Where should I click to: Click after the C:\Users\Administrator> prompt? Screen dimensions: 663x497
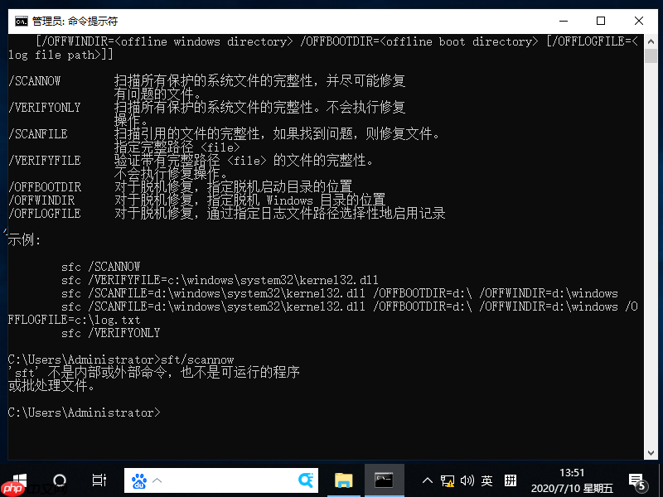pos(172,412)
